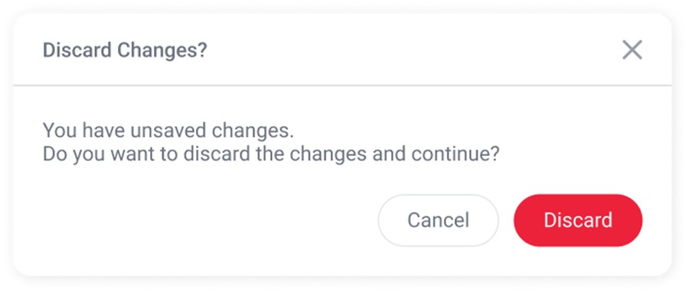Dismiss the dialog using the X icon
The image size is (688, 292).
pyautogui.click(x=632, y=50)
